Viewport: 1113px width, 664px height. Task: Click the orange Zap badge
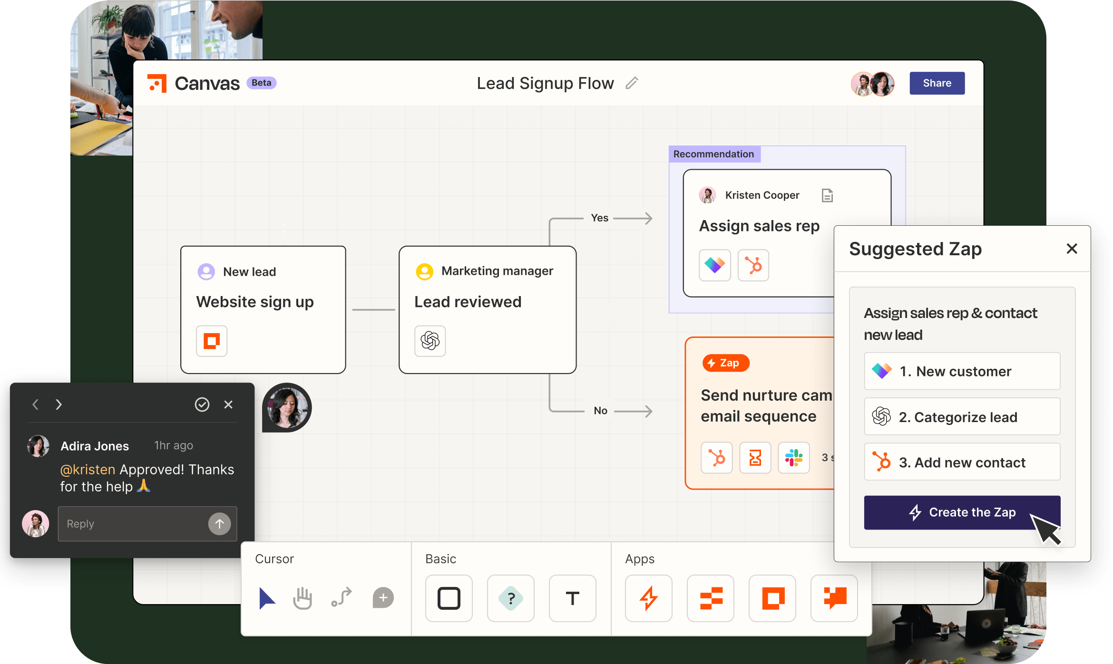(725, 363)
